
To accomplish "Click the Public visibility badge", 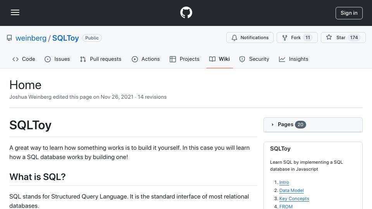I will (x=92, y=38).
